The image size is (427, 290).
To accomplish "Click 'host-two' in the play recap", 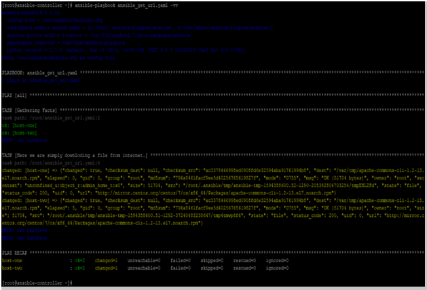I will click(x=12, y=268).
